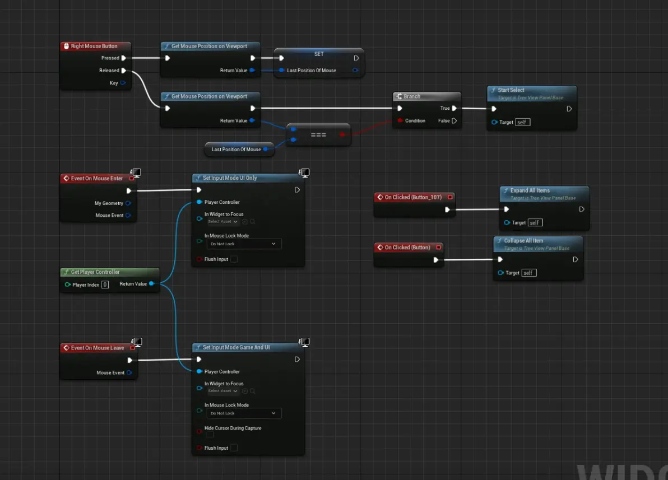Click the self Target field on Collapse All Item
The height and width of the screenshot is (480, 668).
coord(528,273)
